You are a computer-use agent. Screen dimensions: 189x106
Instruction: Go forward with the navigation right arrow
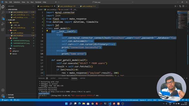click(x=59, y=2)
